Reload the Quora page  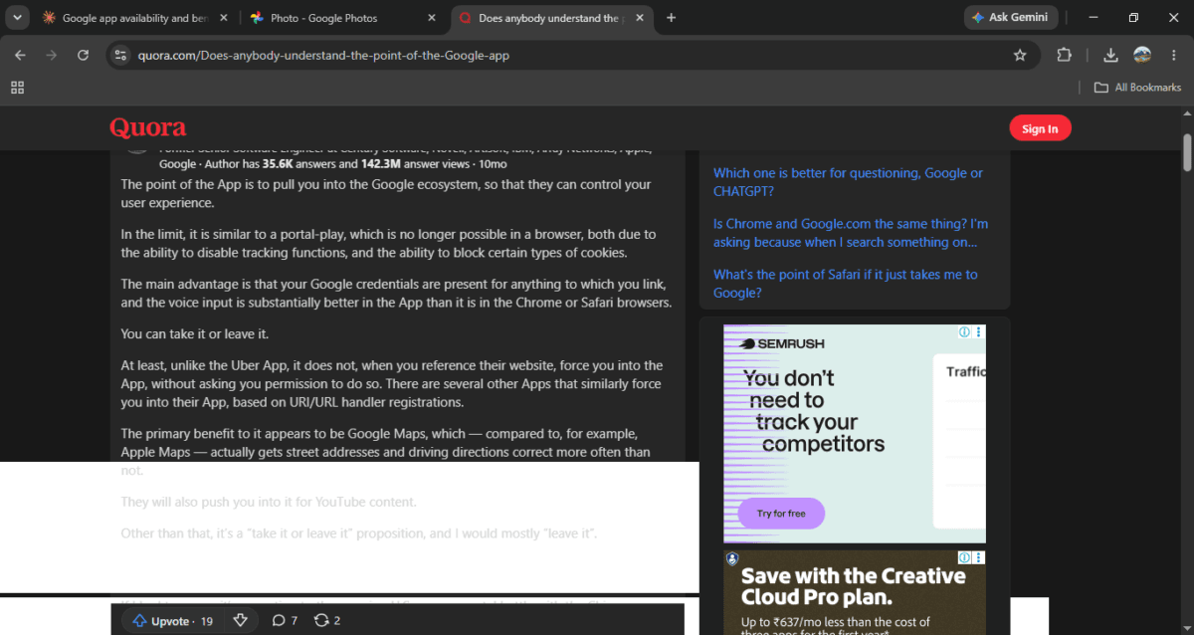click(x=83, y=55)
